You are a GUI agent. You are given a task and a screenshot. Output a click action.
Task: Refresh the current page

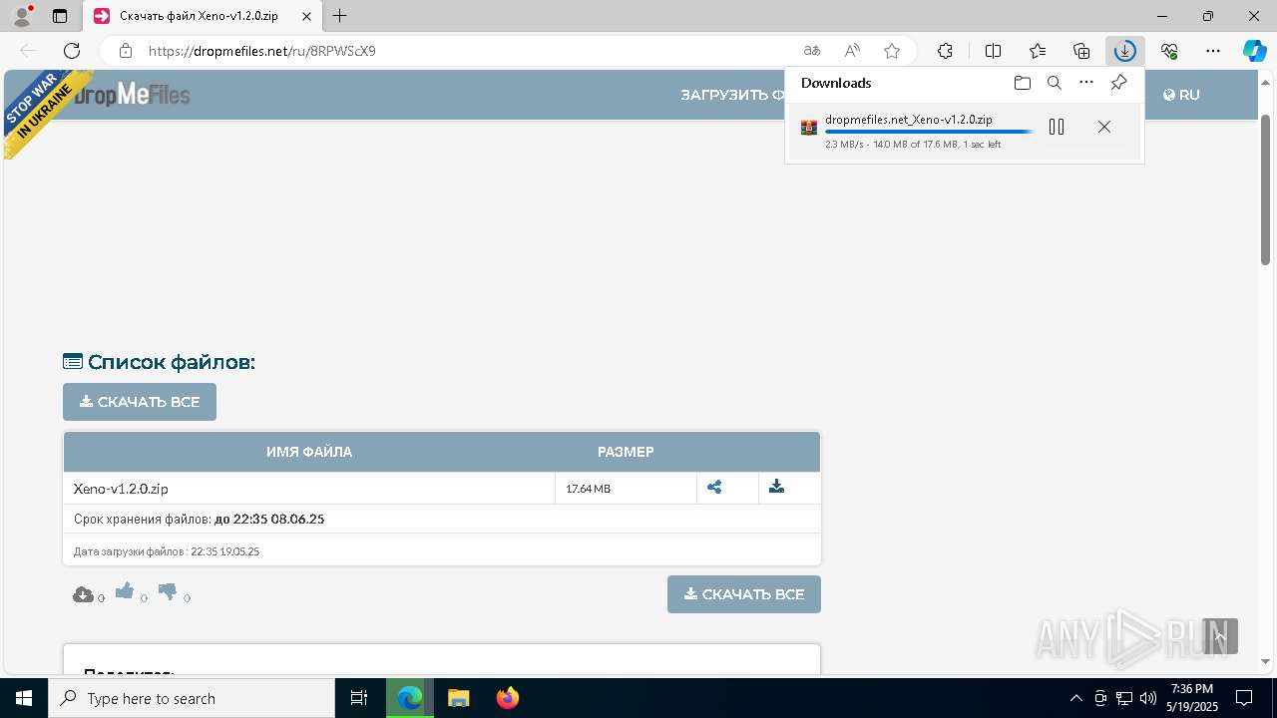(72, 51)
